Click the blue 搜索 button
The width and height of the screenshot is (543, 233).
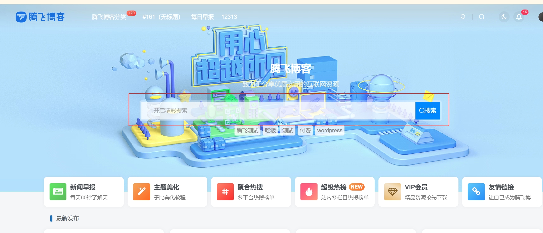(427, 110)
